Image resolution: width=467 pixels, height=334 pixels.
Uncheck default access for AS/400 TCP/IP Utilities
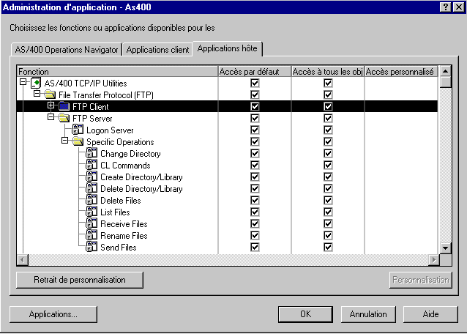click(255, 83)
